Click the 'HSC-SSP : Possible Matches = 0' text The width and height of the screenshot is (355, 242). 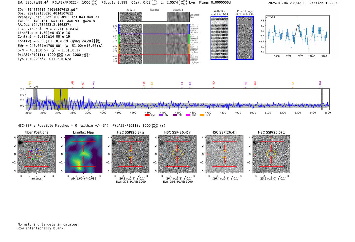click(x=47, y=125)
